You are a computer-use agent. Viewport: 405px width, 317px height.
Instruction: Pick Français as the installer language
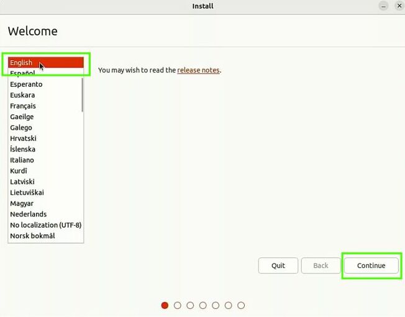click(46, 106)
